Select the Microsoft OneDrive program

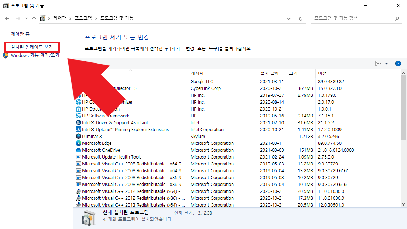coord(101,150)
